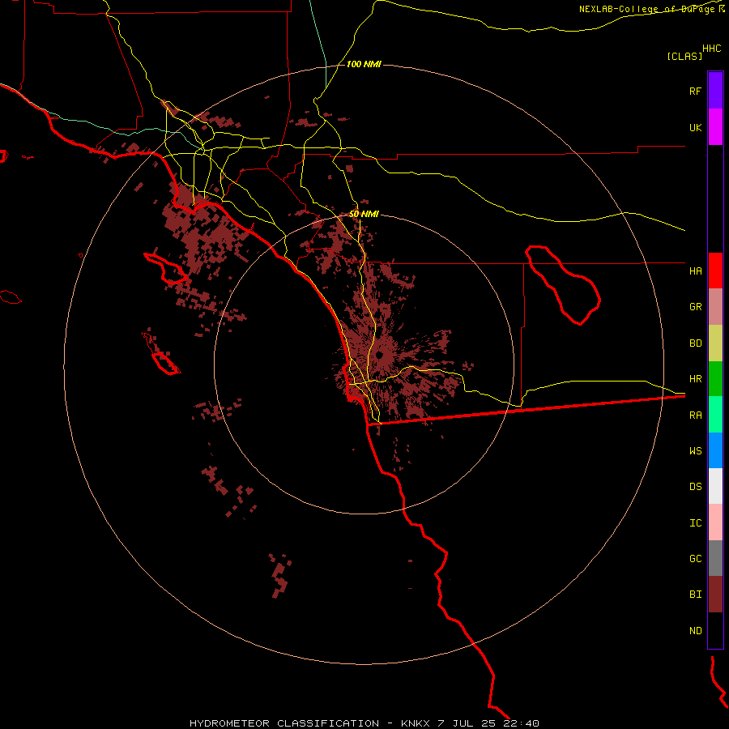Click the HA red legend swatch

point(715,271)
